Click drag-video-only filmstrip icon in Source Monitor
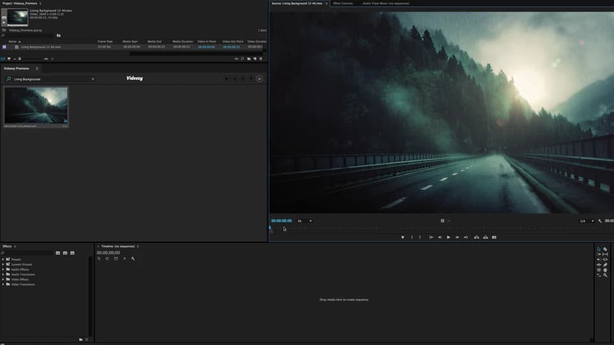Screen dimensions: 614x345 click(x=443, y=221)
